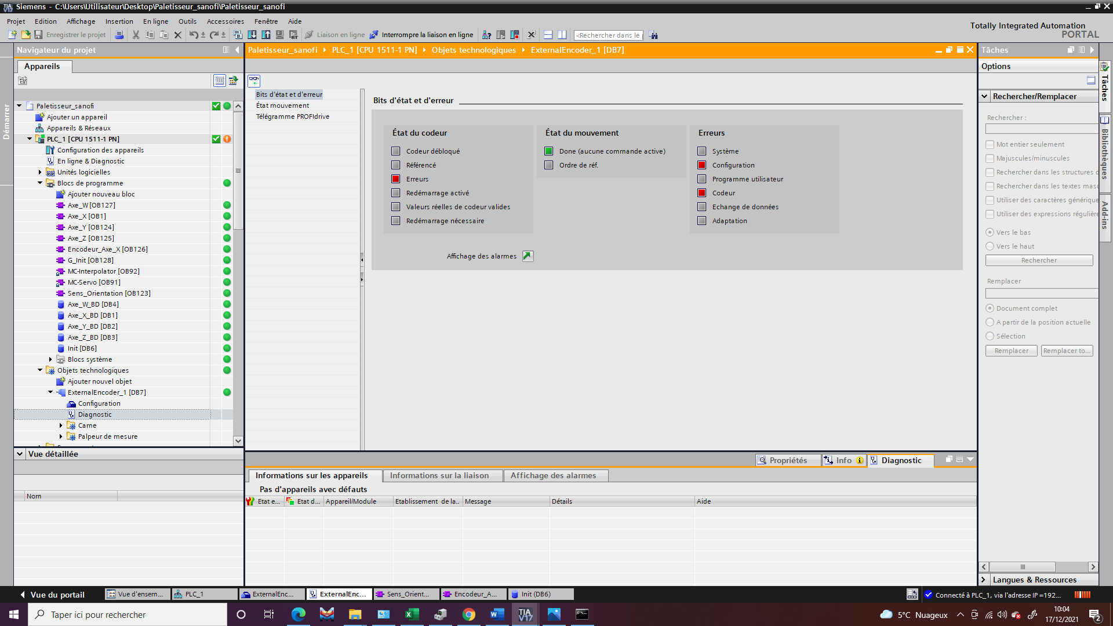This screenshot has width=1113, height=626.
Task: Collapse the Rechercher/Remplacer section
Action: 985,96
